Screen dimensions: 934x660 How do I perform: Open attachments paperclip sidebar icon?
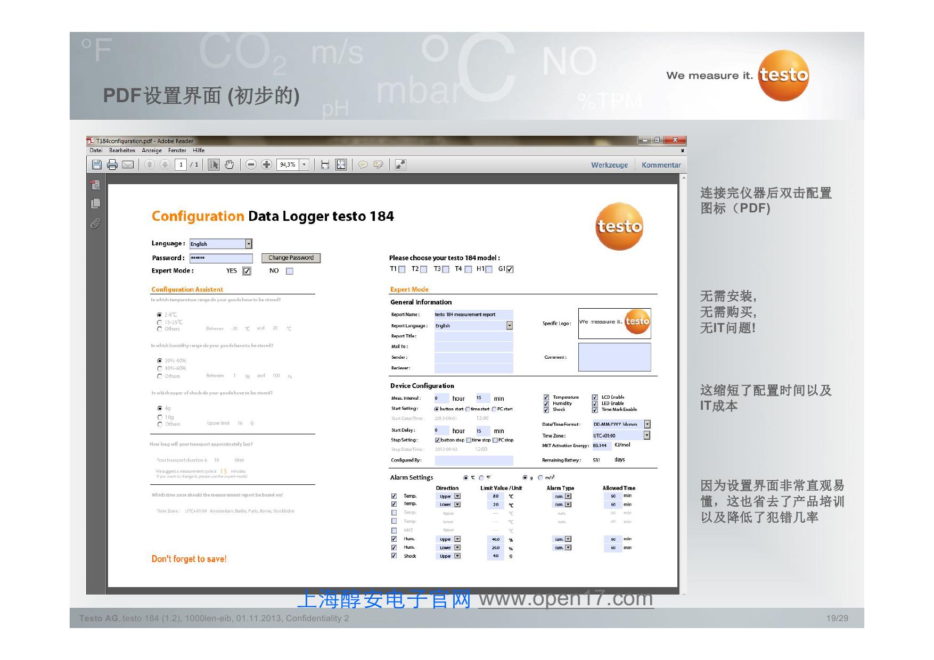pyautogui.click(x=95, y=223)
